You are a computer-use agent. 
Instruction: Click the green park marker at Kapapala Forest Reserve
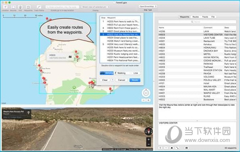tap(74, 87)
